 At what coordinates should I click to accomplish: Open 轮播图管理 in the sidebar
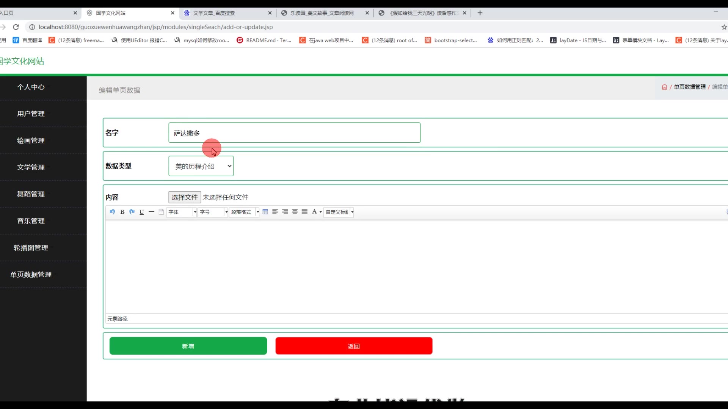tap(31, 247)
